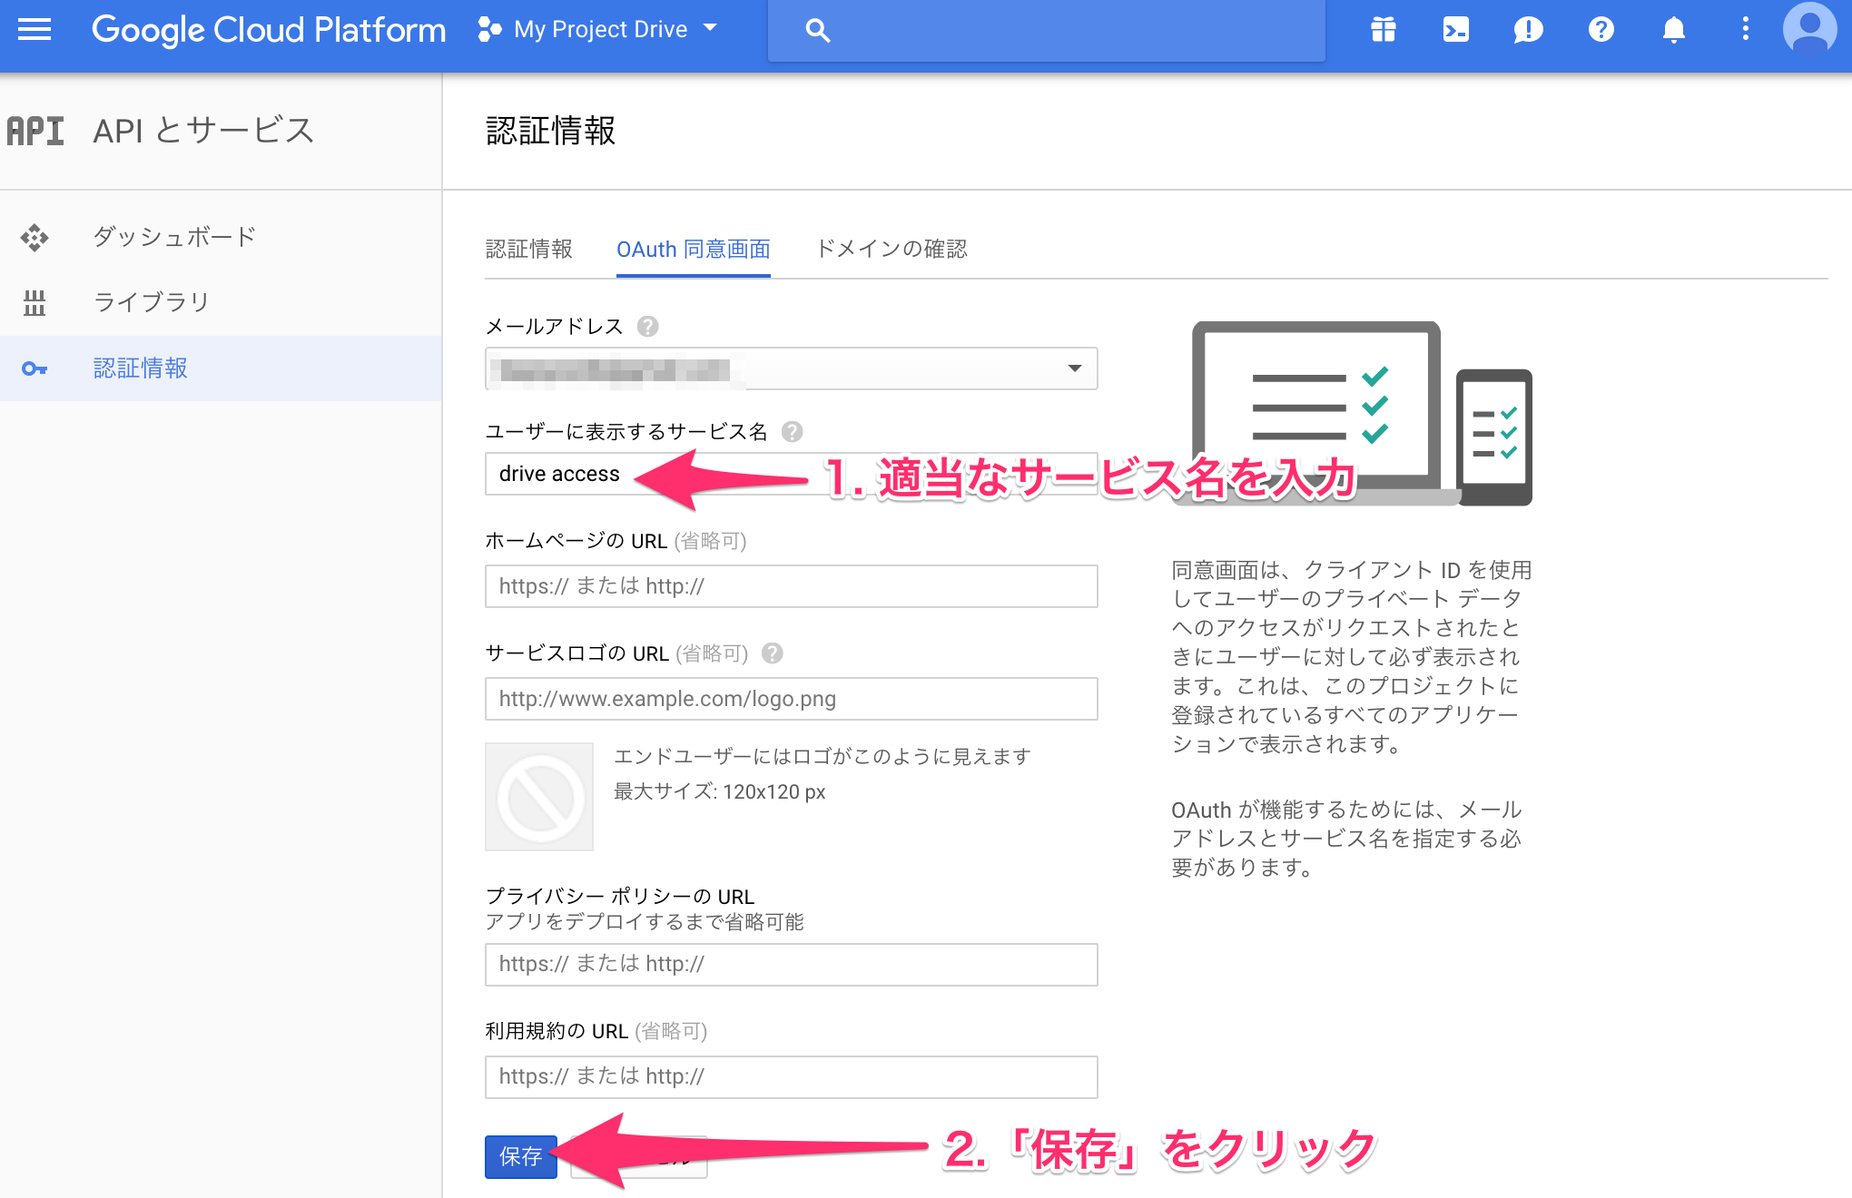Switch to the 認証情報 tab
1852x1198 pixels.
tap(528, 250)
